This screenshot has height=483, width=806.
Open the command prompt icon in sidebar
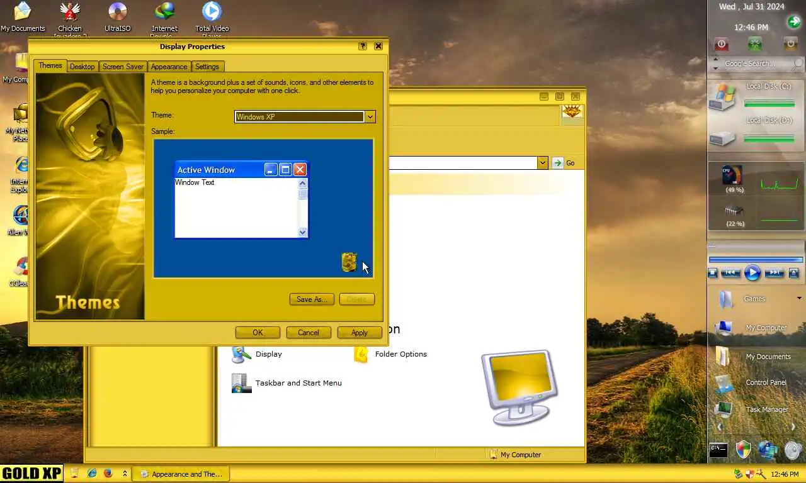coord(718,450)
